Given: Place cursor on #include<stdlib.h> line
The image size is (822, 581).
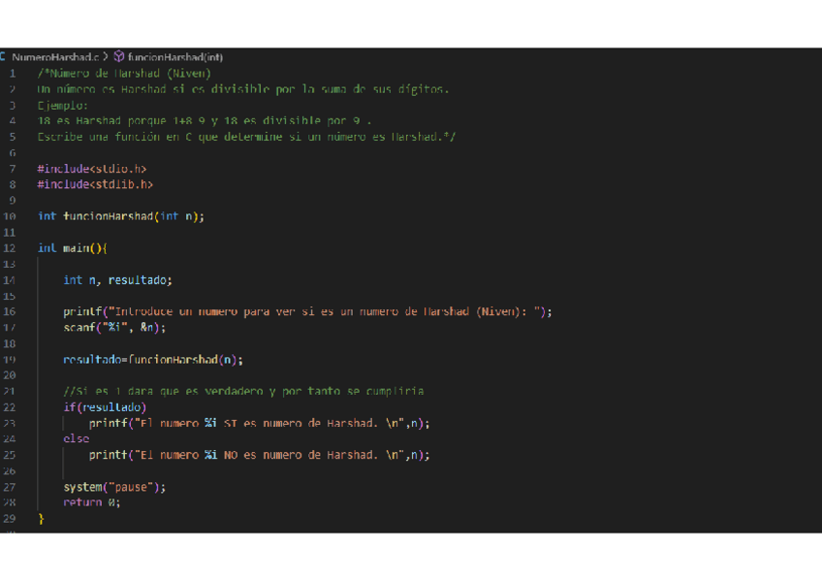Looking at the screenshot, I should tap(95, 184).
